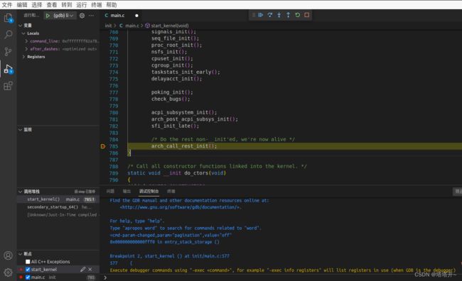Screen dimensions: 462x281
Task: Disable the start_kernel breakpoint checkbox
Action: [28, 269]
